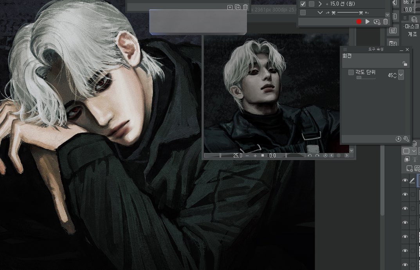Open the 도구 속성 panel menu icon
The width and height of the screenshot is (420, 270).
pyautogui.click(x=345, y=50)
